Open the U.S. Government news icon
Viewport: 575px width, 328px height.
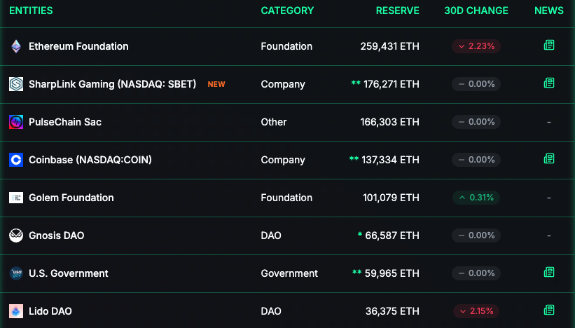tap(549, 273)
